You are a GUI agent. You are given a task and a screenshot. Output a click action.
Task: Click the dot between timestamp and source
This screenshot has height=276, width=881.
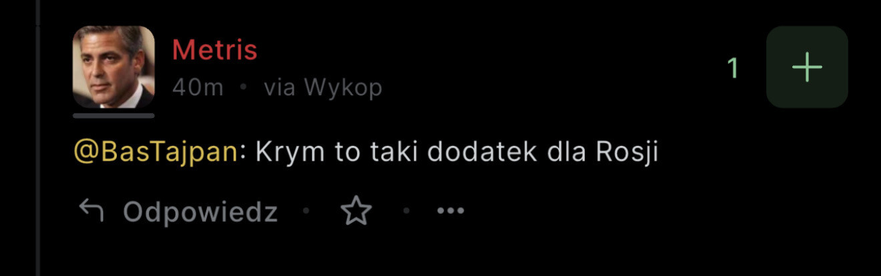pyautogui.click(x=244, y=87)
